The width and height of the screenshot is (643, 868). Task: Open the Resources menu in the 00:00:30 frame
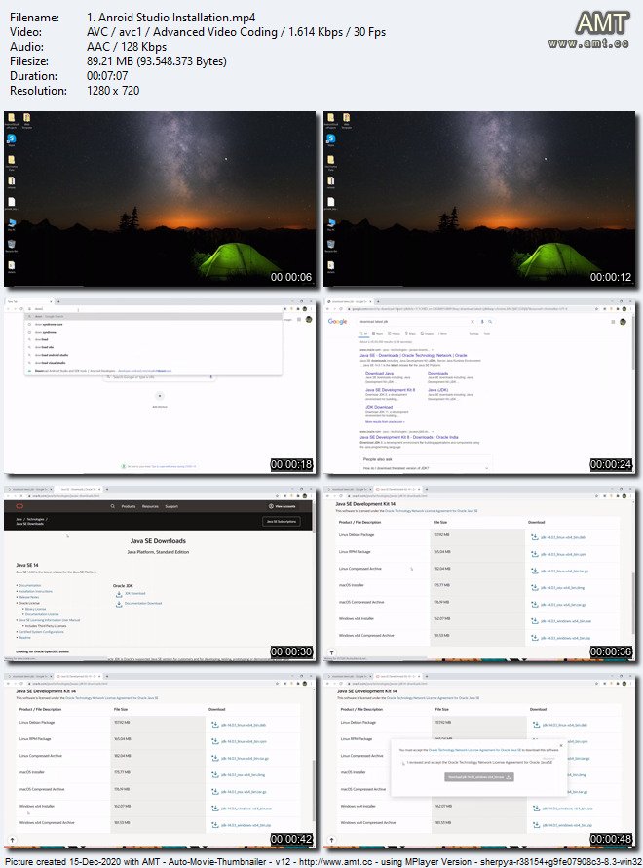pos(150,506)
